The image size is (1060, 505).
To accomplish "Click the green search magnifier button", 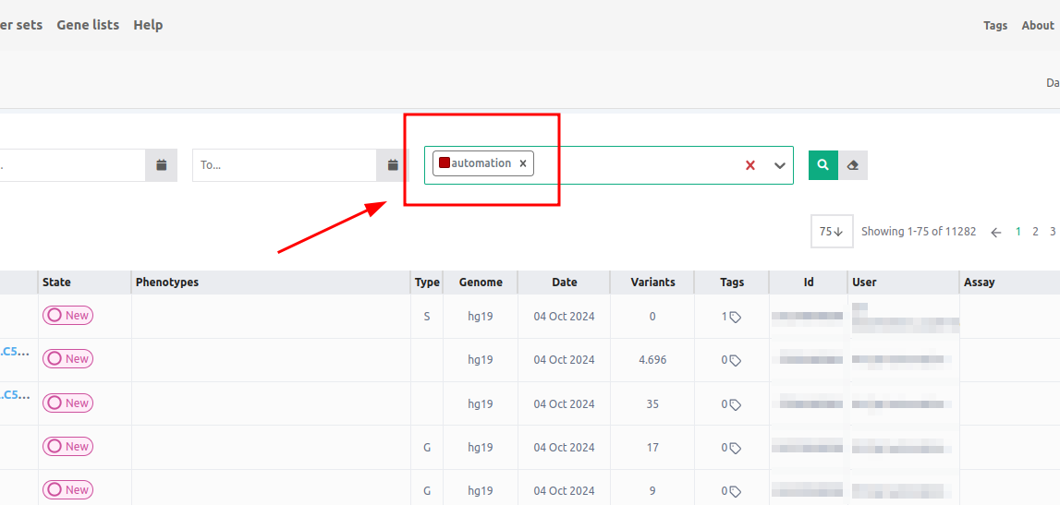I will [822, 165].
